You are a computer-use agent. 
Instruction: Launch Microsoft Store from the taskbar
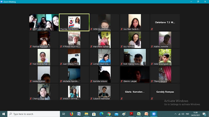pos(94,114)
